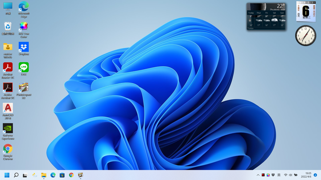Show hidden system tray icons

[x=258, y=175]
